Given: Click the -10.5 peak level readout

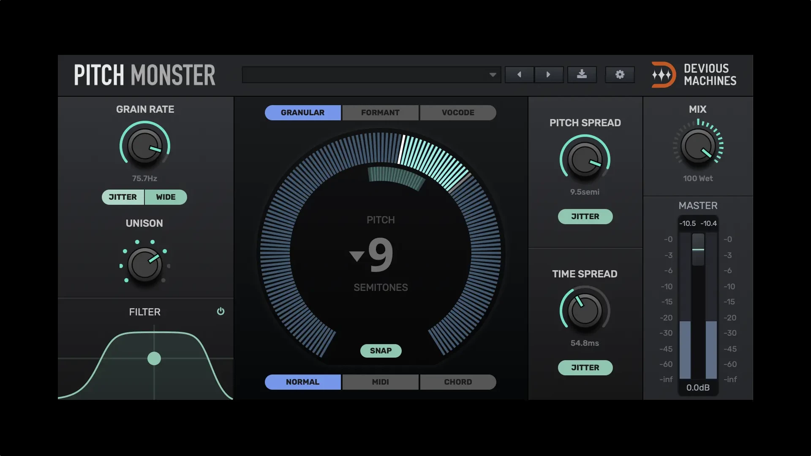Looking at the screenshot, I should [x=688, y=223].
